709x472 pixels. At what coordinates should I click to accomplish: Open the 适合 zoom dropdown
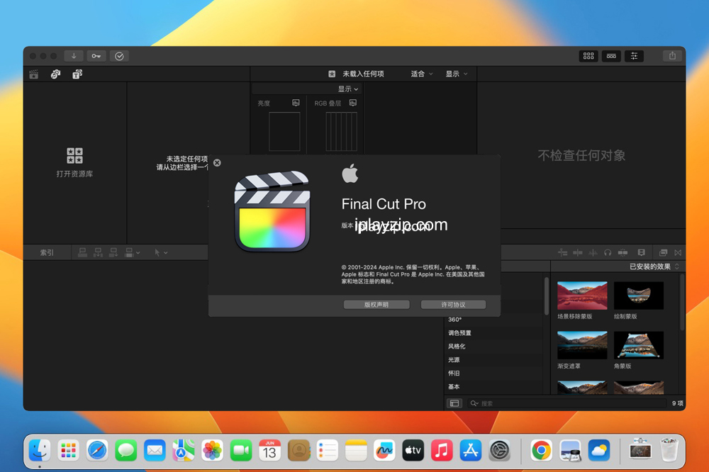point(421,74)
